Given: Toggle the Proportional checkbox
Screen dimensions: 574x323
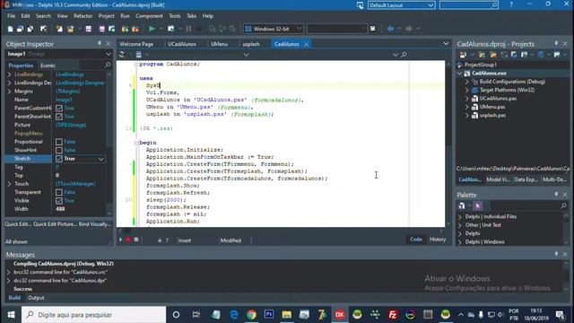Looking at the screenshot, I should pos(59,142).
